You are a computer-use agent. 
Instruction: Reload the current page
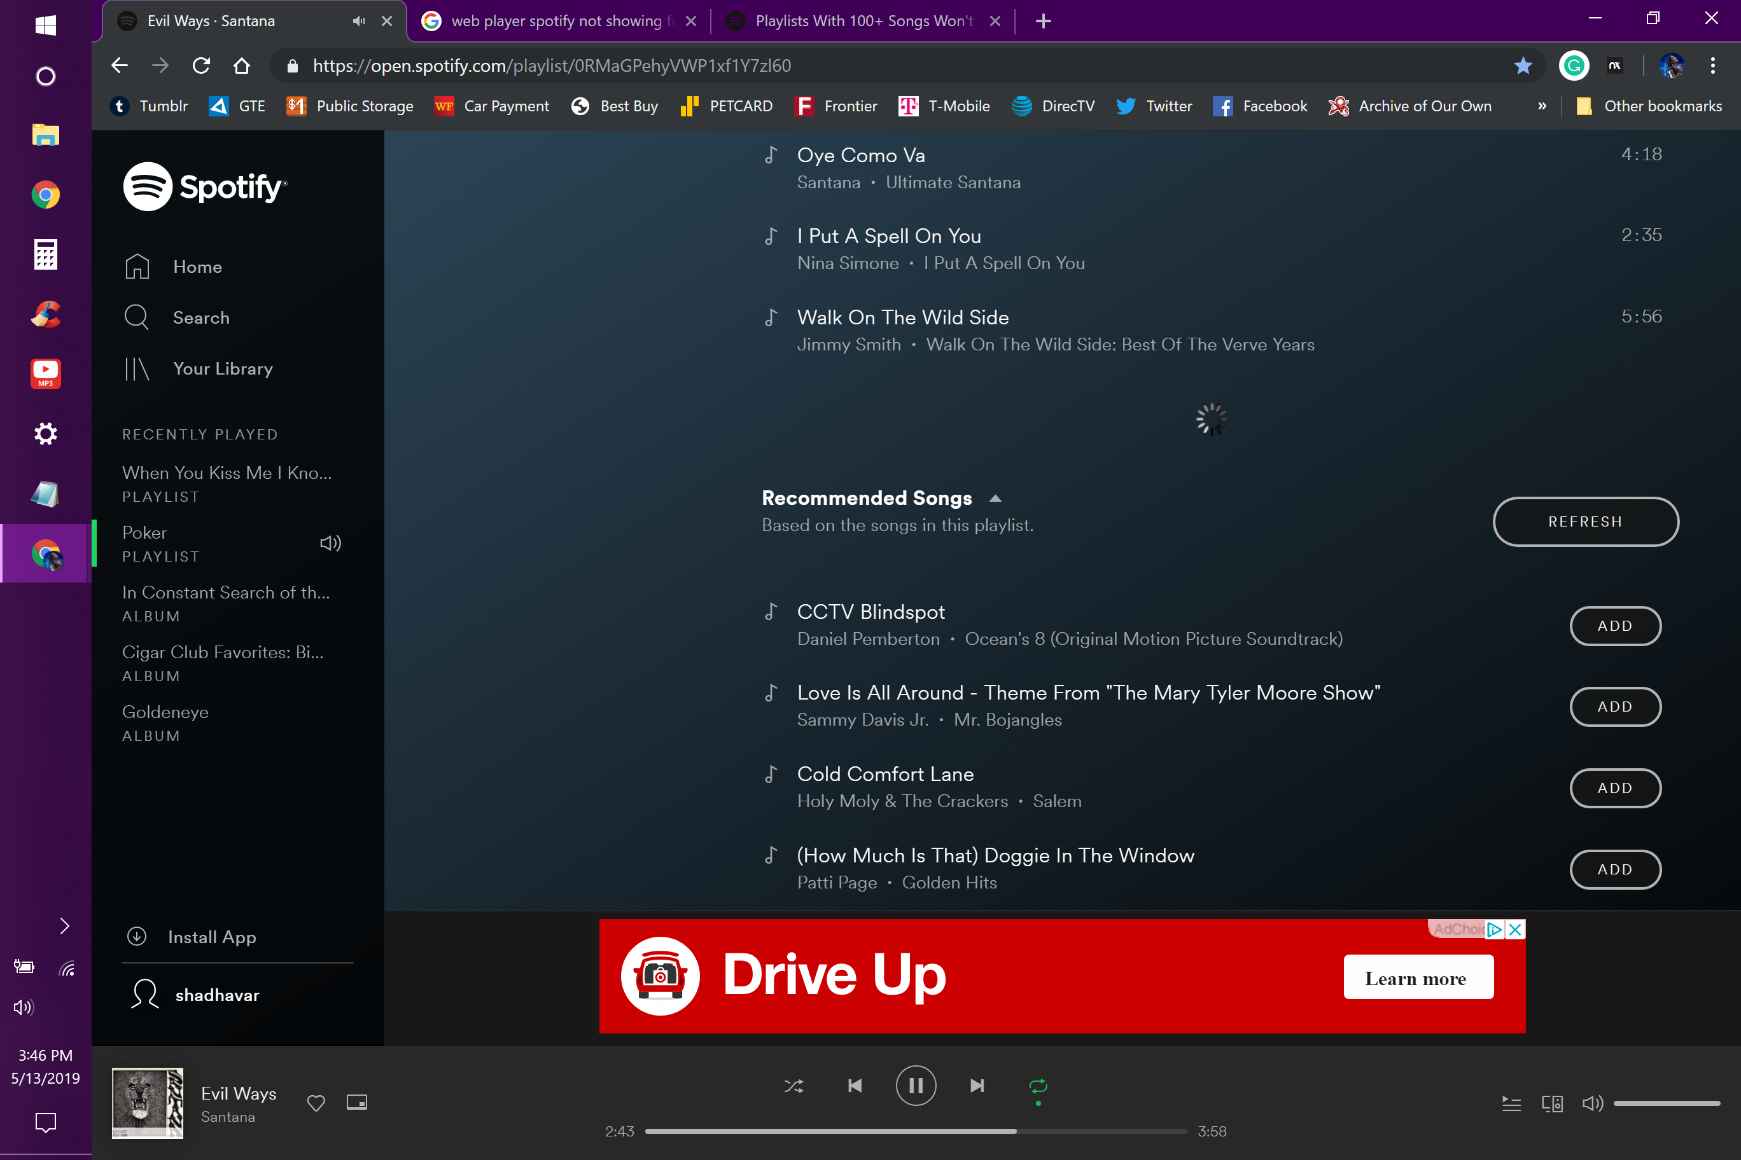coord(201,66)
